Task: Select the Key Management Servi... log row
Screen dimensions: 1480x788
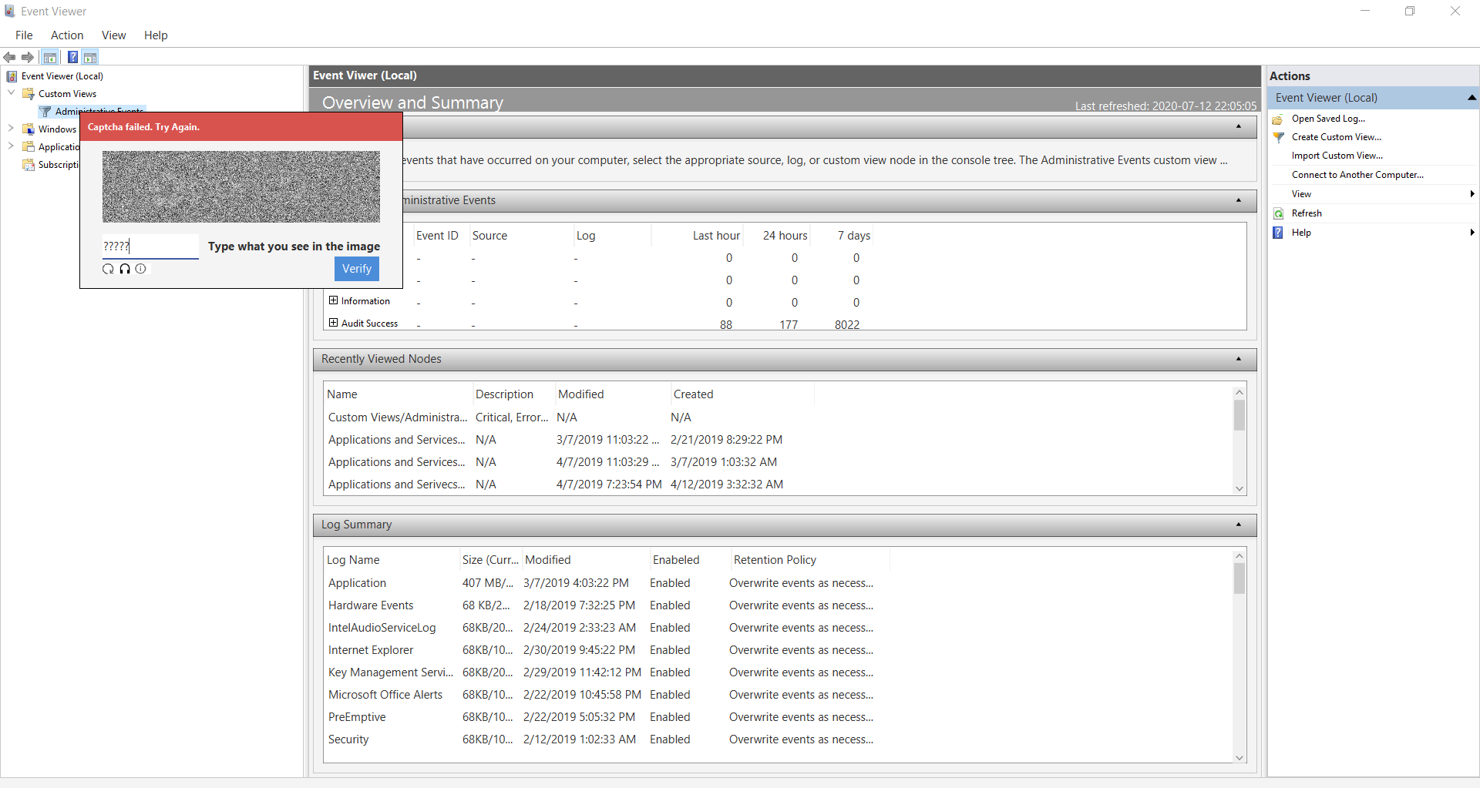Action: click(x=601, y=672)
